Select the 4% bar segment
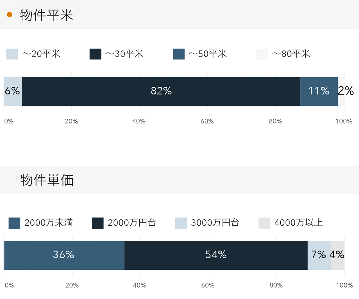 [x=338, y=255]
